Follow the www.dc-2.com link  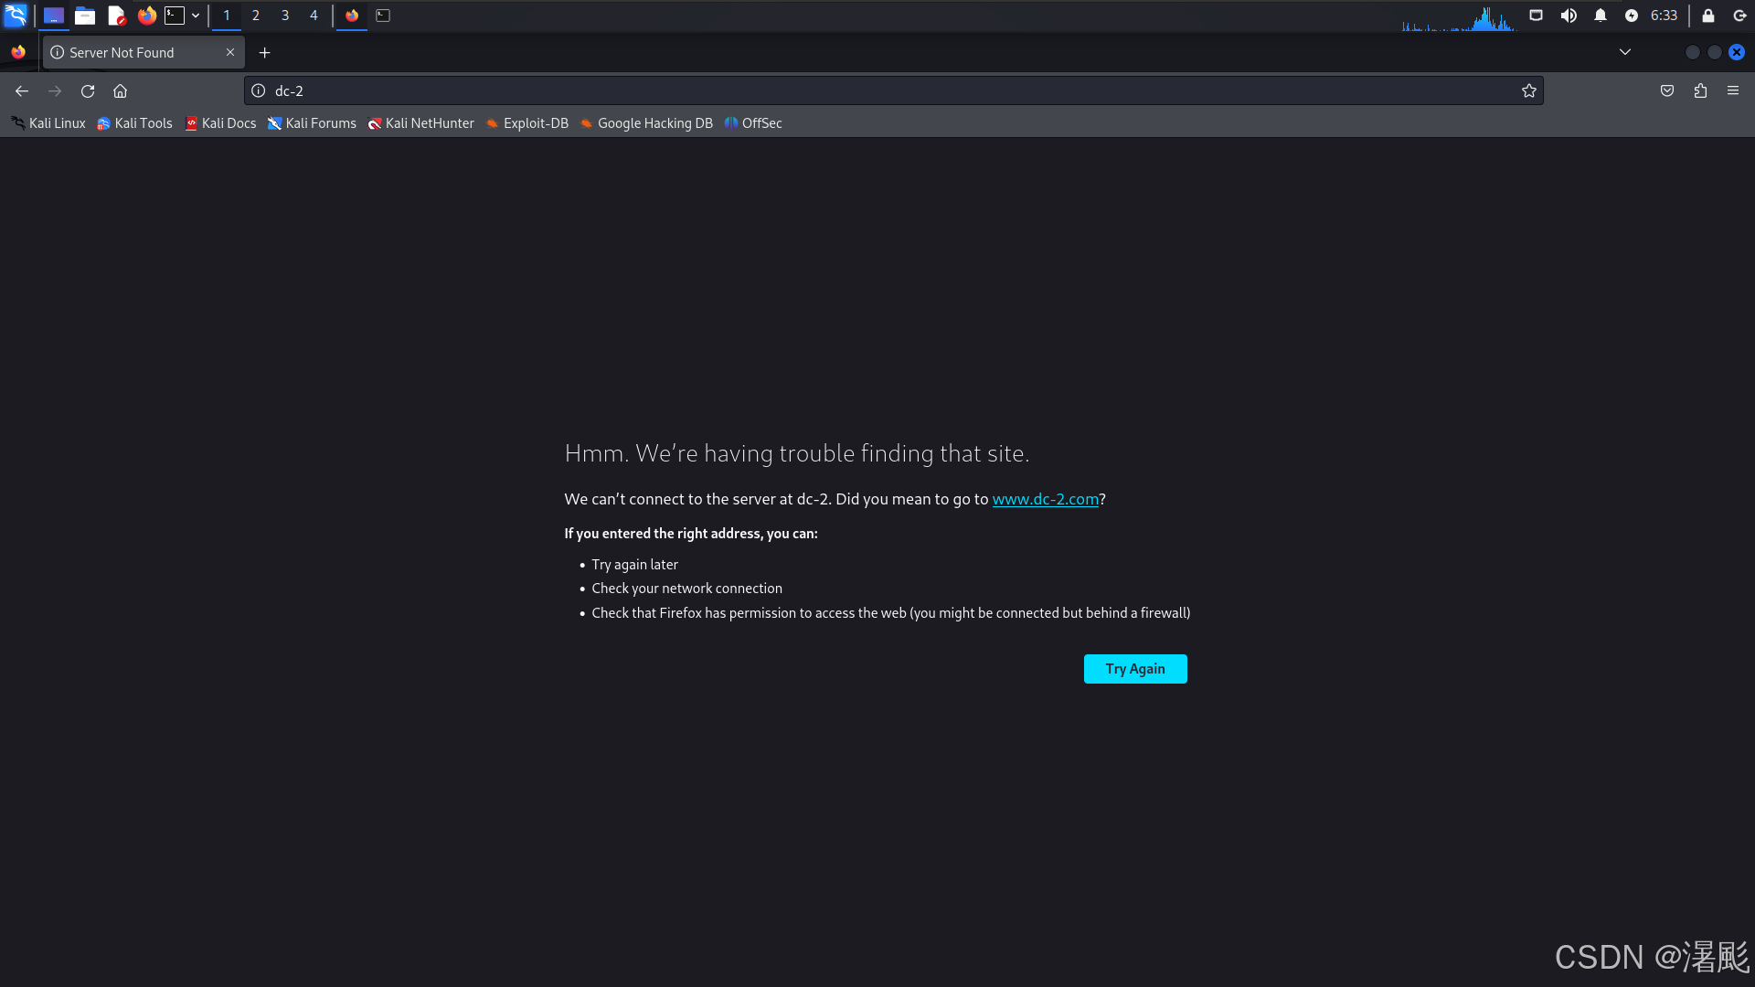[x=1045, y=499]
